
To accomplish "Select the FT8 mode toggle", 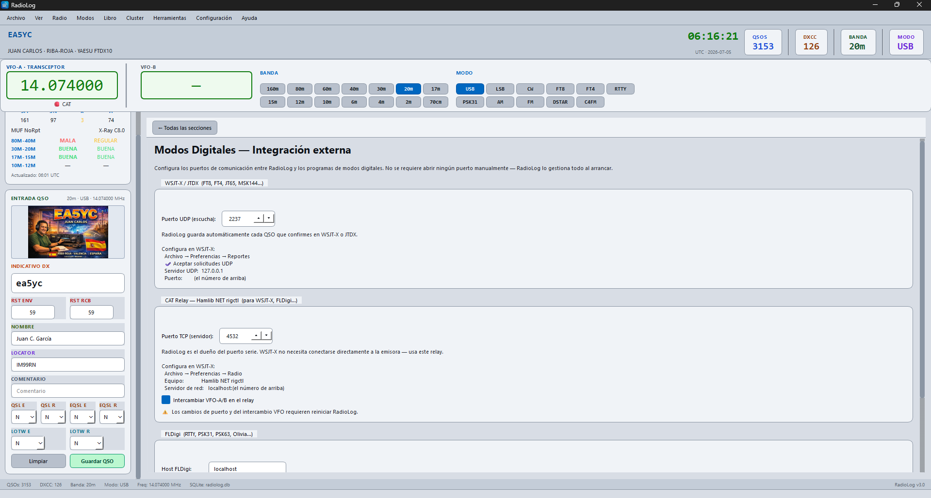I will click(560, 89).
